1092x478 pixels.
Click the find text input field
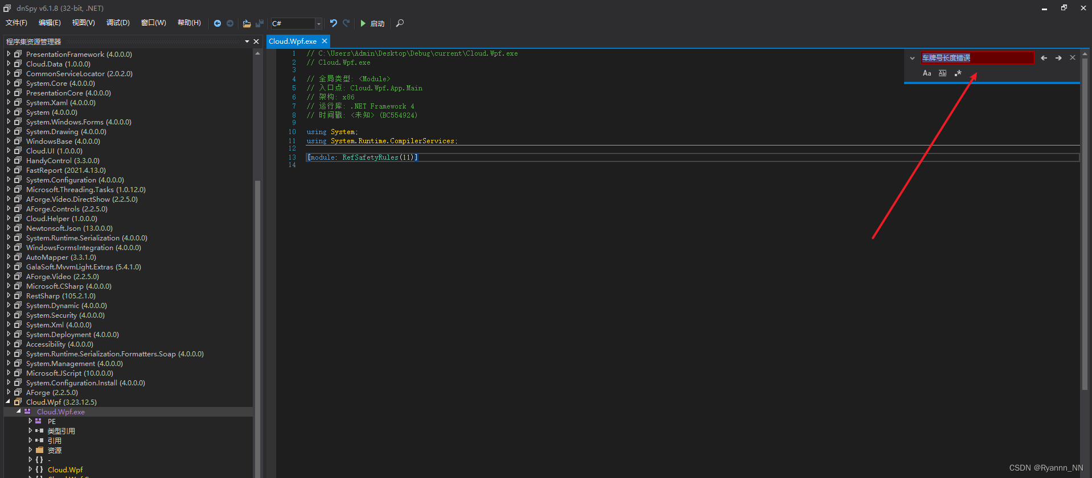coord(977,58)
